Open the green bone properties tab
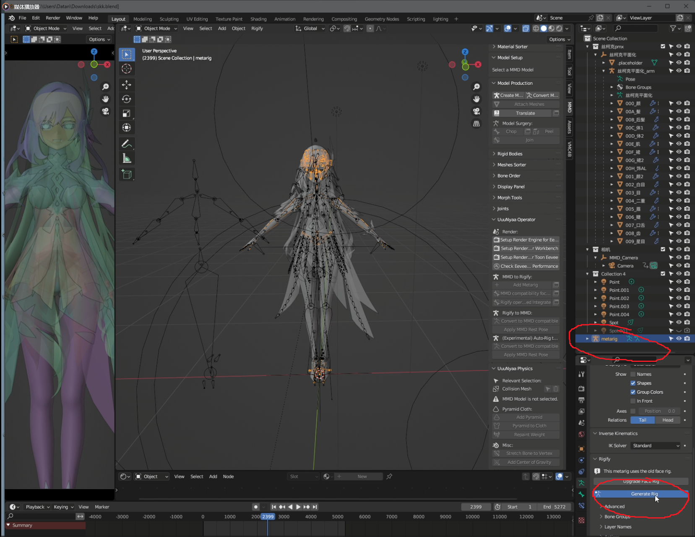695x537 pixels. (582, 495)
